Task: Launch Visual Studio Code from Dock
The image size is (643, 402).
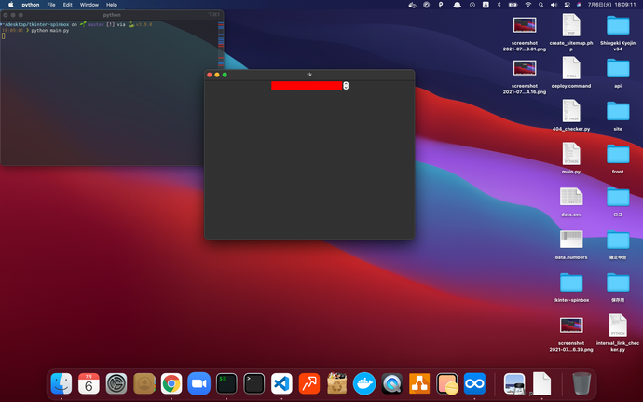Action: click(x=281, y=383)
